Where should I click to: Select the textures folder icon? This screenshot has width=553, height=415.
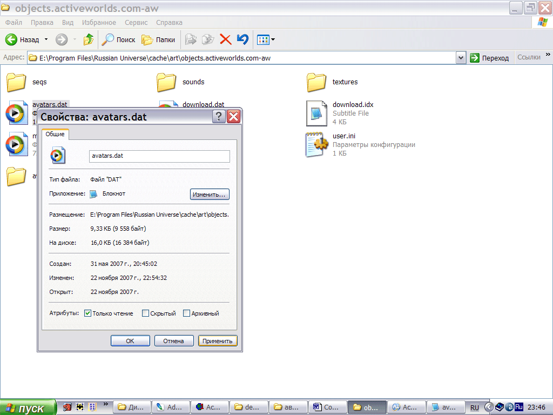pos(316,82)
